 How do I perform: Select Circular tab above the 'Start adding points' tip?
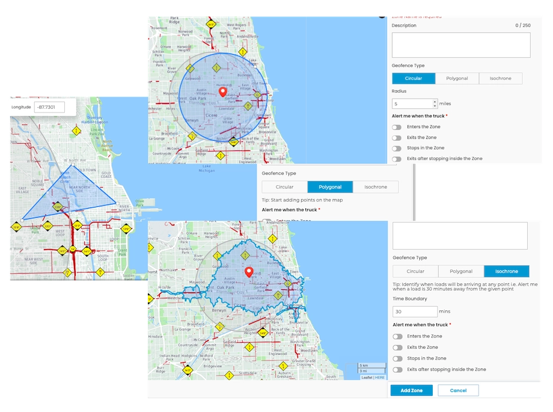[x=284, y=187]
